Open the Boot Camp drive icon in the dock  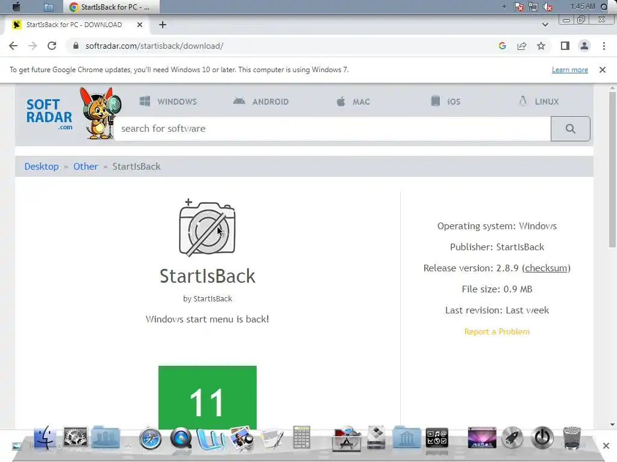(x=377, y=437)
